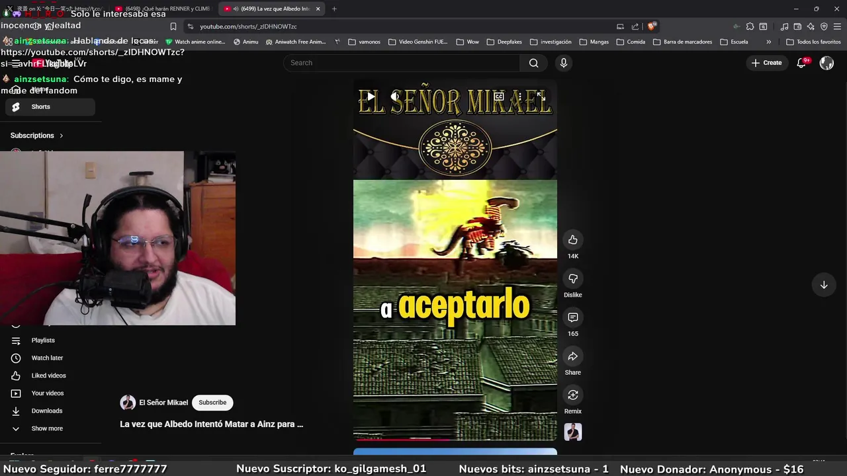
Task: Open El Señor Mikael channel avatar
Action: pos(128,403)
